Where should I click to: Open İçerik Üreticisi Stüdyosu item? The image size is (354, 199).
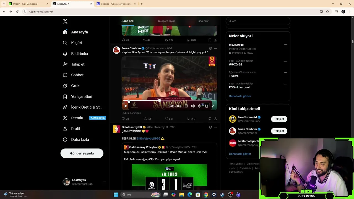pos(83,107)
